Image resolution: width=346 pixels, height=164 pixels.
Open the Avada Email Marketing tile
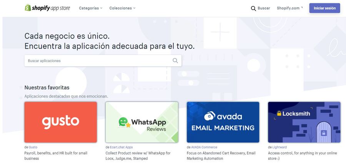(x=223, y=122)
